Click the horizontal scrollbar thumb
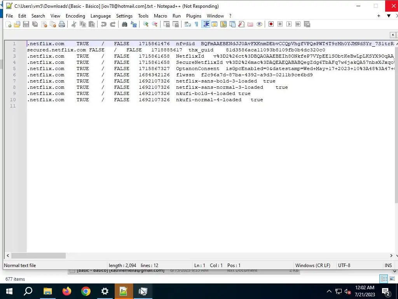Screen dimensions: 398x299 [x=38, y=255]
